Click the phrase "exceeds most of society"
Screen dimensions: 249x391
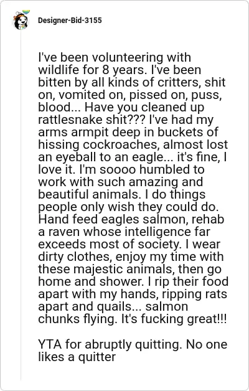pos(110,244)
